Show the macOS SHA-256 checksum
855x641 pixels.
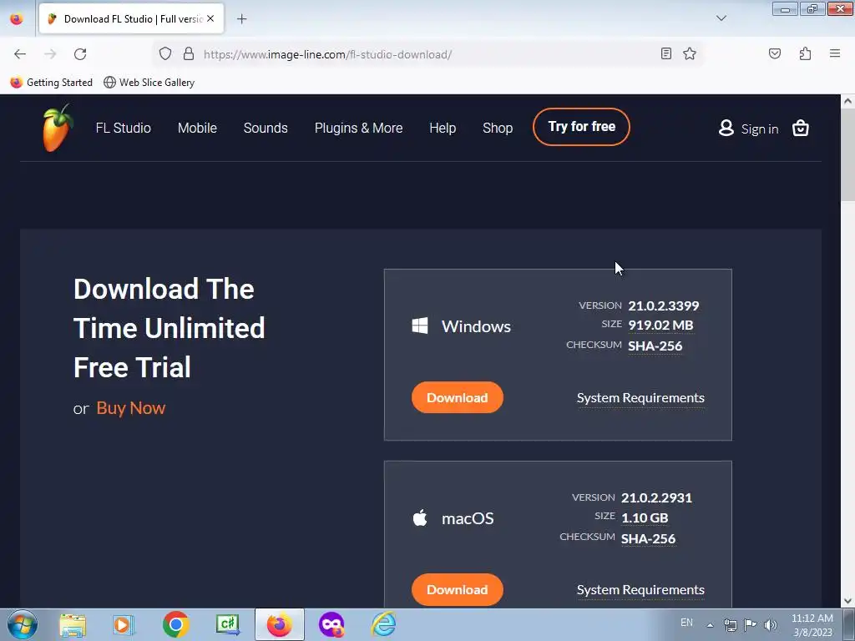click(x=648, y=538)
